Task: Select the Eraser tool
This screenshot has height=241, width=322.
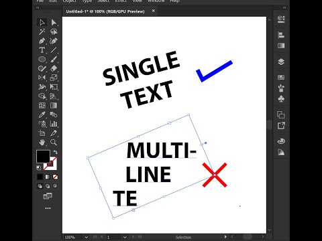Action: point(54,68)
